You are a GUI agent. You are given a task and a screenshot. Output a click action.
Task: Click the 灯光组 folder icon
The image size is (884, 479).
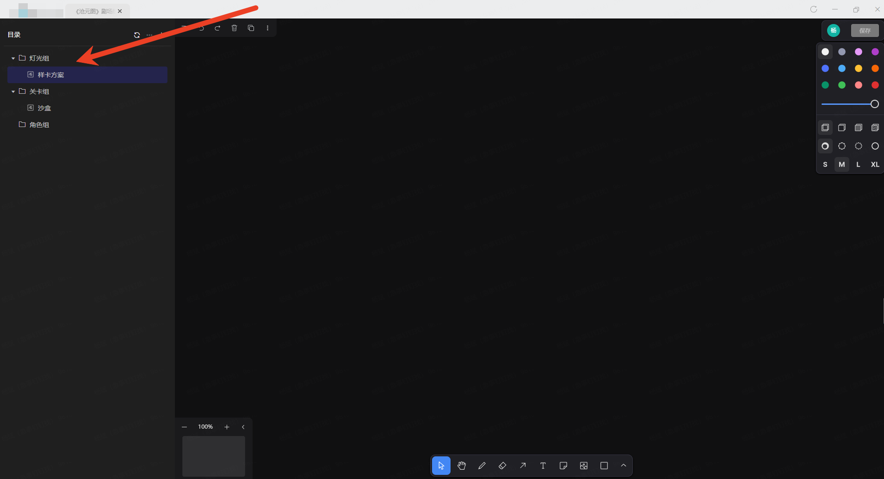22,58
